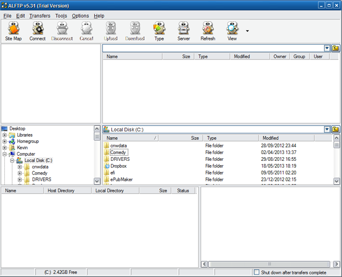Sort local list by Name column
The image size is (342, 277).
tap(130, 138)
